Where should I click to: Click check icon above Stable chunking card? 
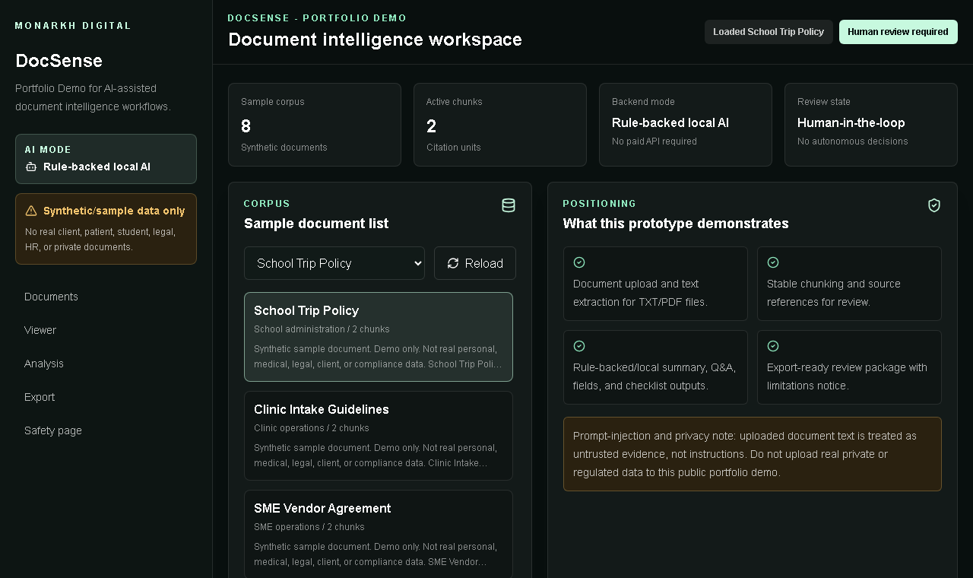[773, 262]
